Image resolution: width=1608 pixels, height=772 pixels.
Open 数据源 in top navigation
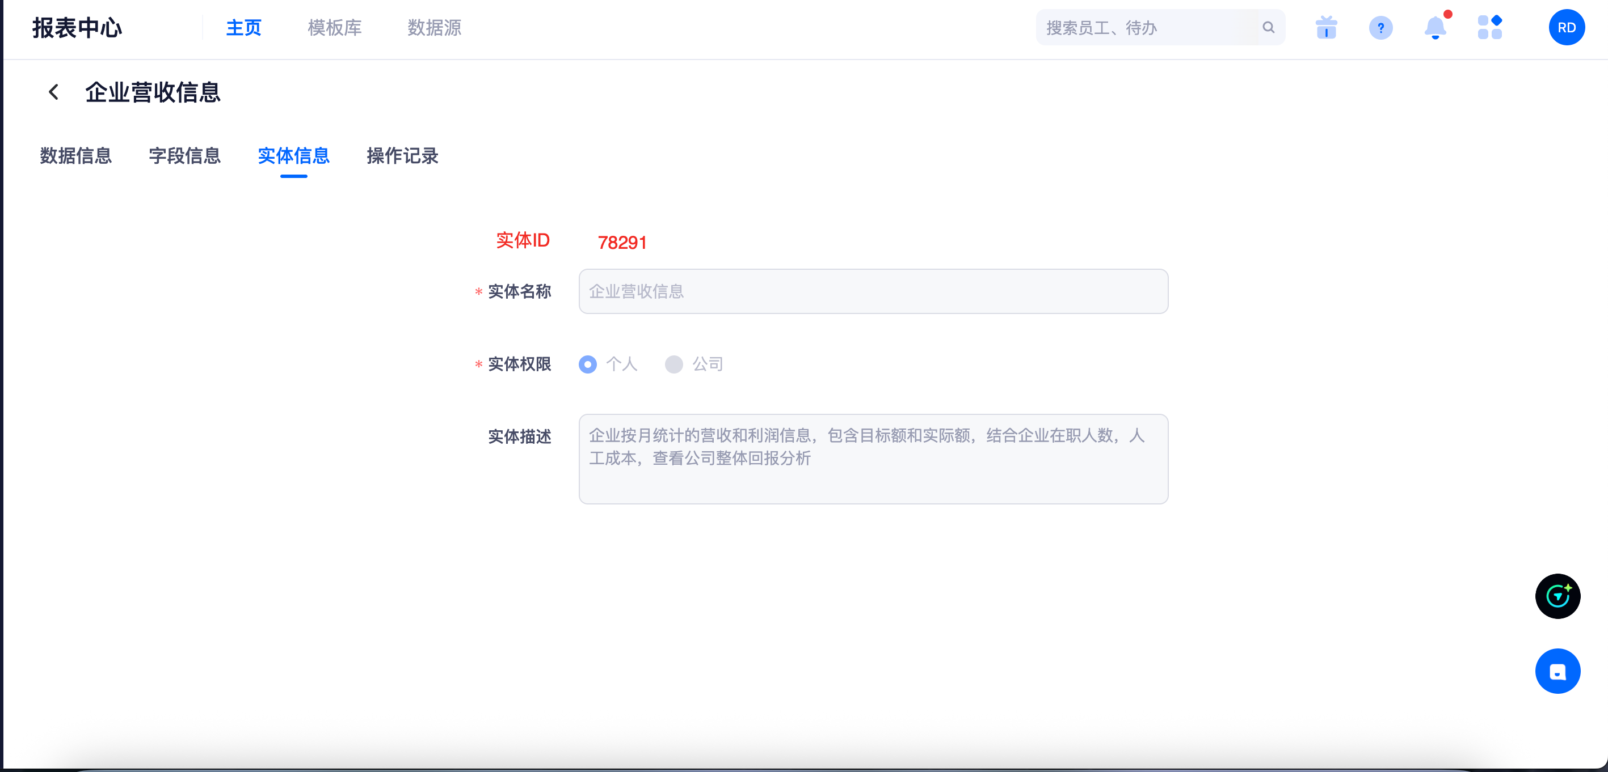tap(434, 27)
